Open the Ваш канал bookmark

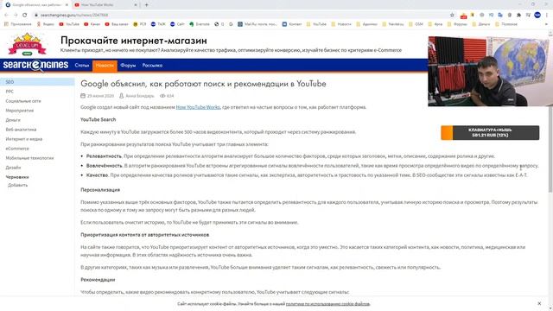(117, 24)
